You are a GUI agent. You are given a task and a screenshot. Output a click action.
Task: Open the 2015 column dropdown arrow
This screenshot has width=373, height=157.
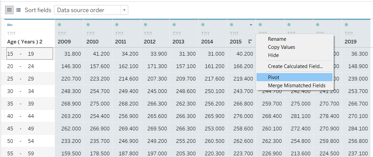tap(250, 25)
